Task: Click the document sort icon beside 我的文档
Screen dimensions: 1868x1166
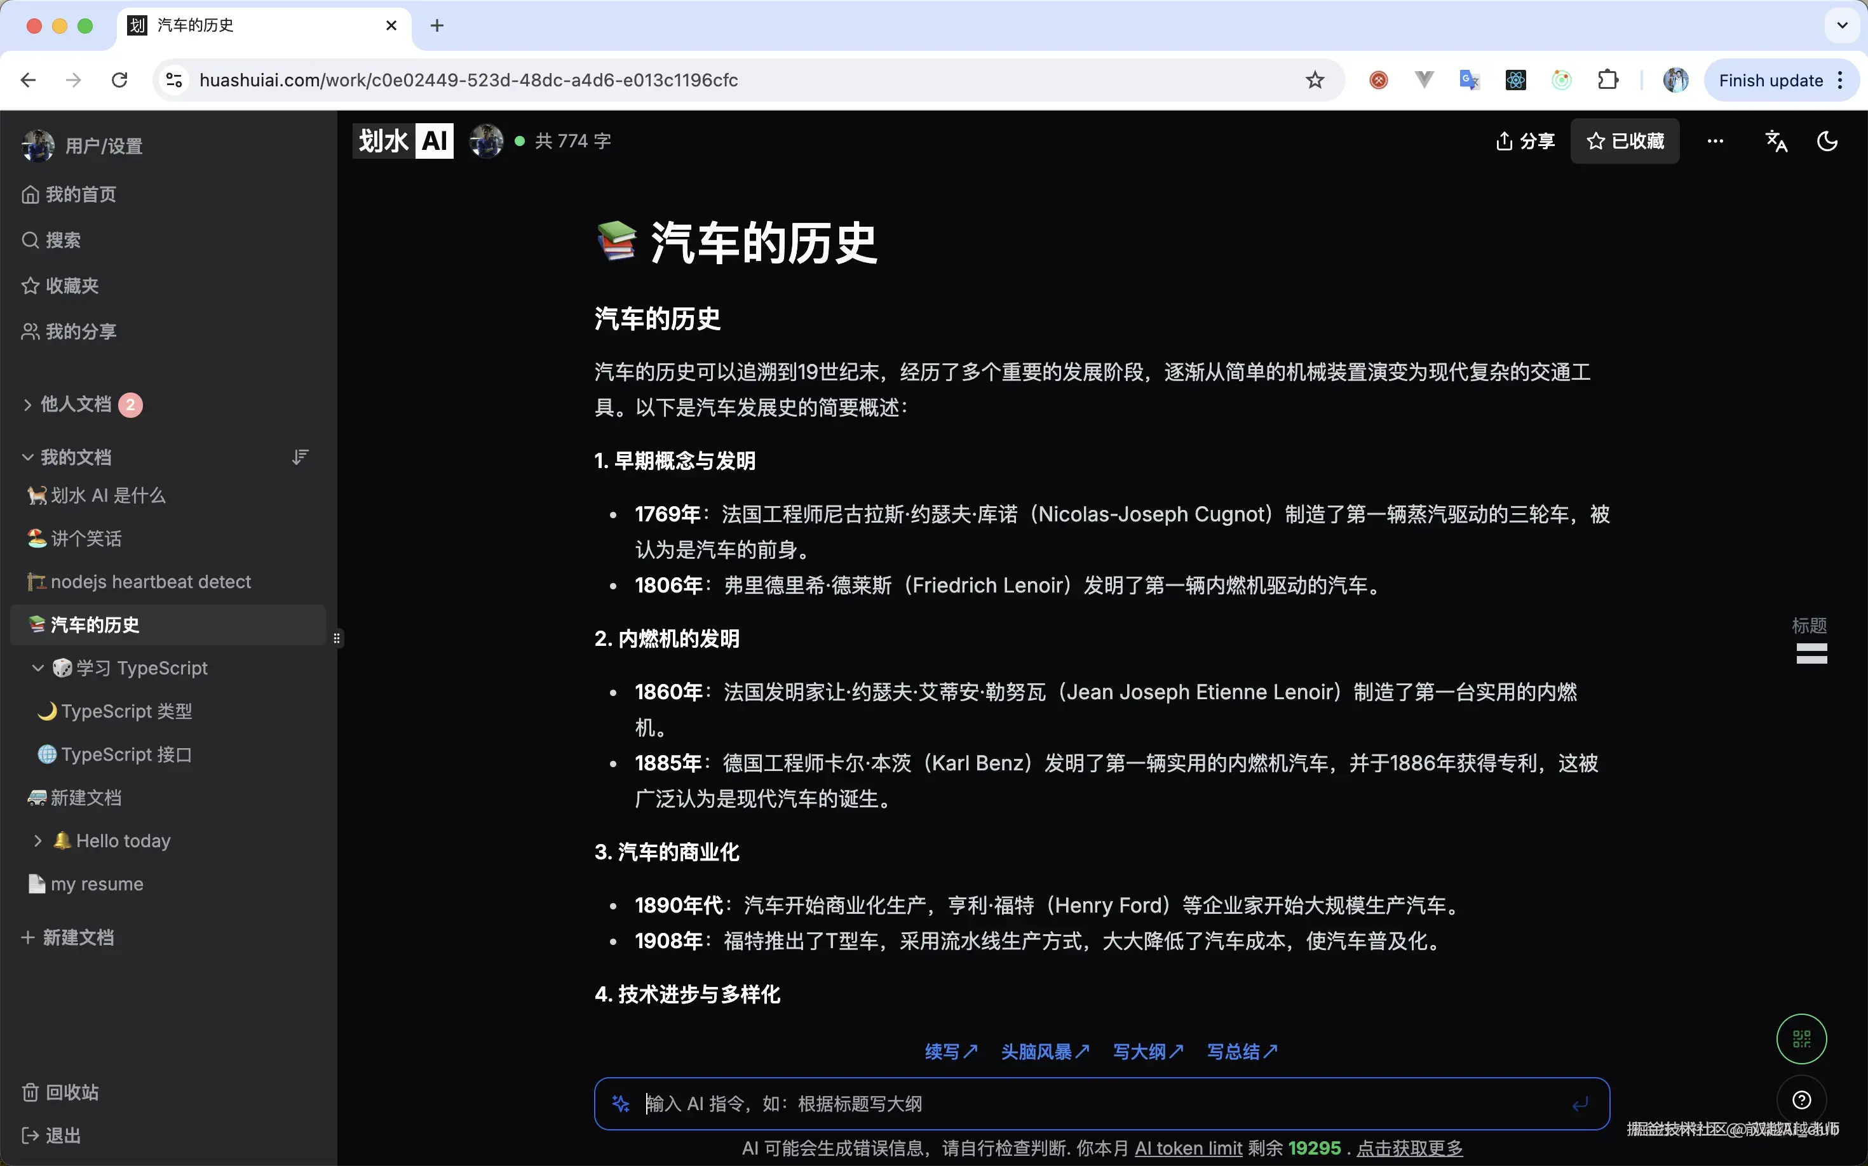Action: pos(300,457)
